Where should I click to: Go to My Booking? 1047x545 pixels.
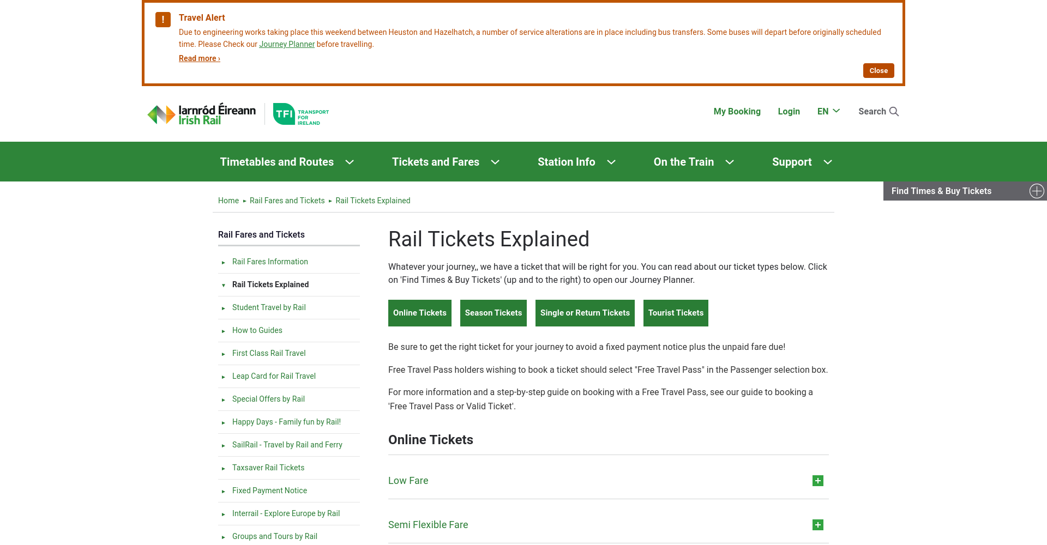(x=737, y=111)
